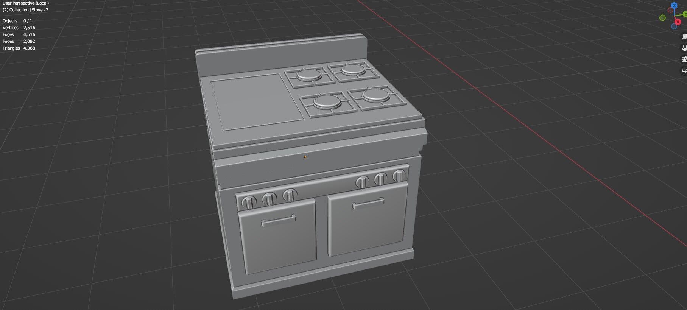This screenshot has width=687, height=310.
Task: Click the Vertices '2,516' statistic
Action: 29,28
